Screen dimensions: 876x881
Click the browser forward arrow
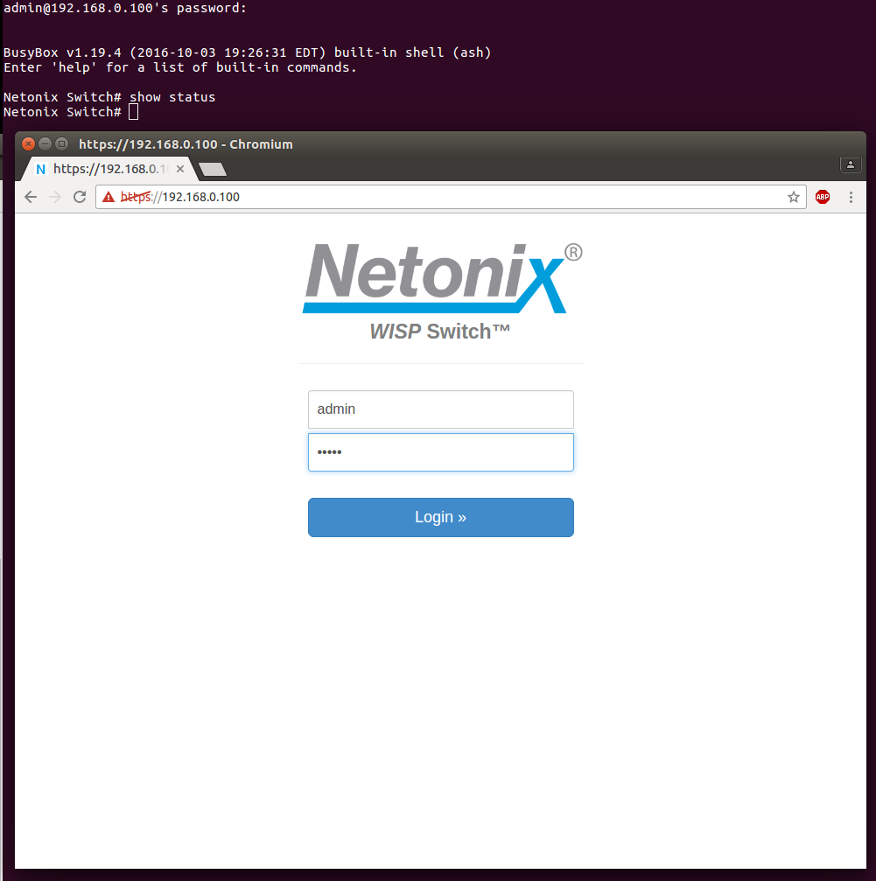[x=55, y=197]
